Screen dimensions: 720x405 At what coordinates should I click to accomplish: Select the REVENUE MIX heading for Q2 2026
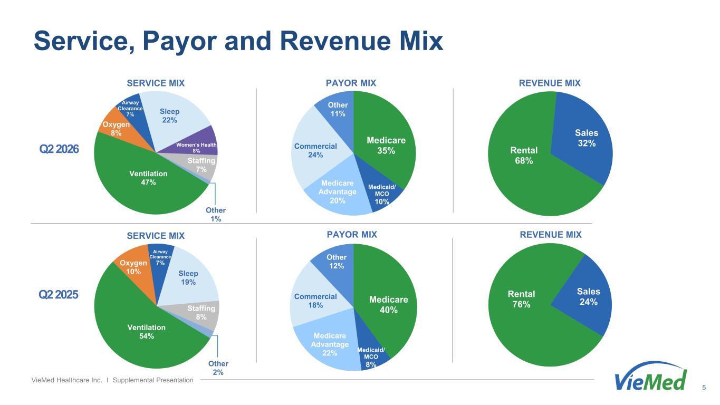tap(550, 83)
